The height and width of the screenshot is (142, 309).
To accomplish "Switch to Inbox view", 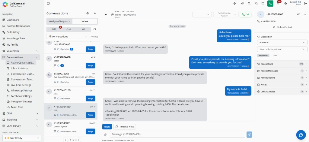I will tap(85, 21).
